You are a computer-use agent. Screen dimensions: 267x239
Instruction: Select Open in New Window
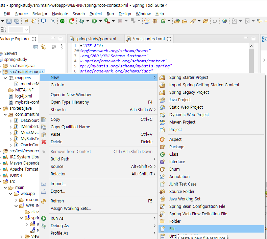(x=99, y=95)
